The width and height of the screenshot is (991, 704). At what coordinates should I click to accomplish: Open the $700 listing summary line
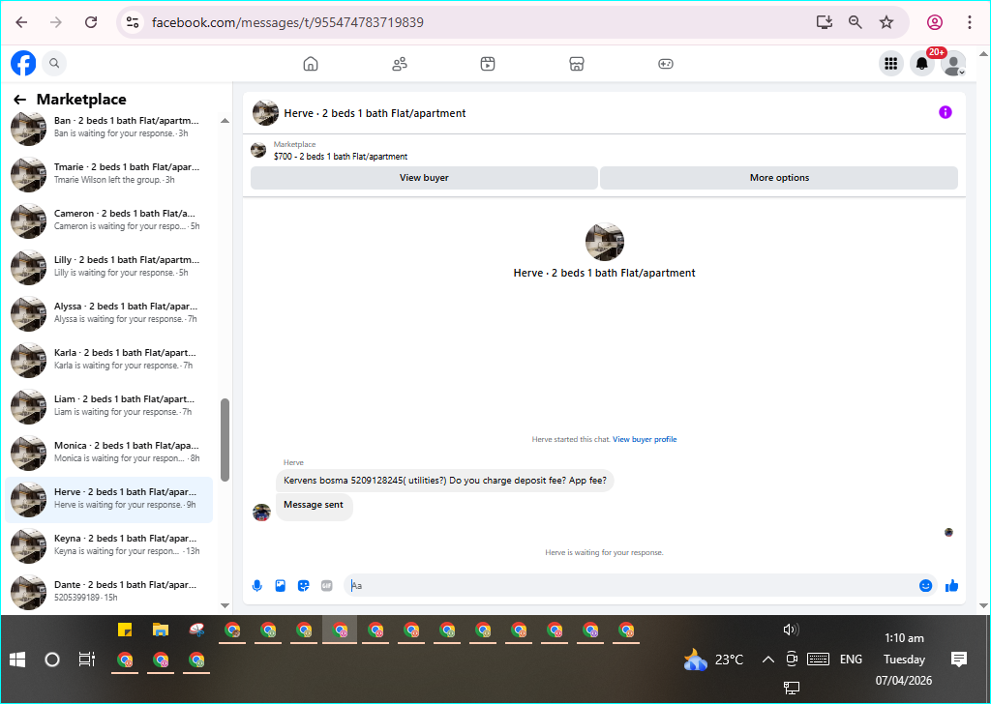click(341, 157)
